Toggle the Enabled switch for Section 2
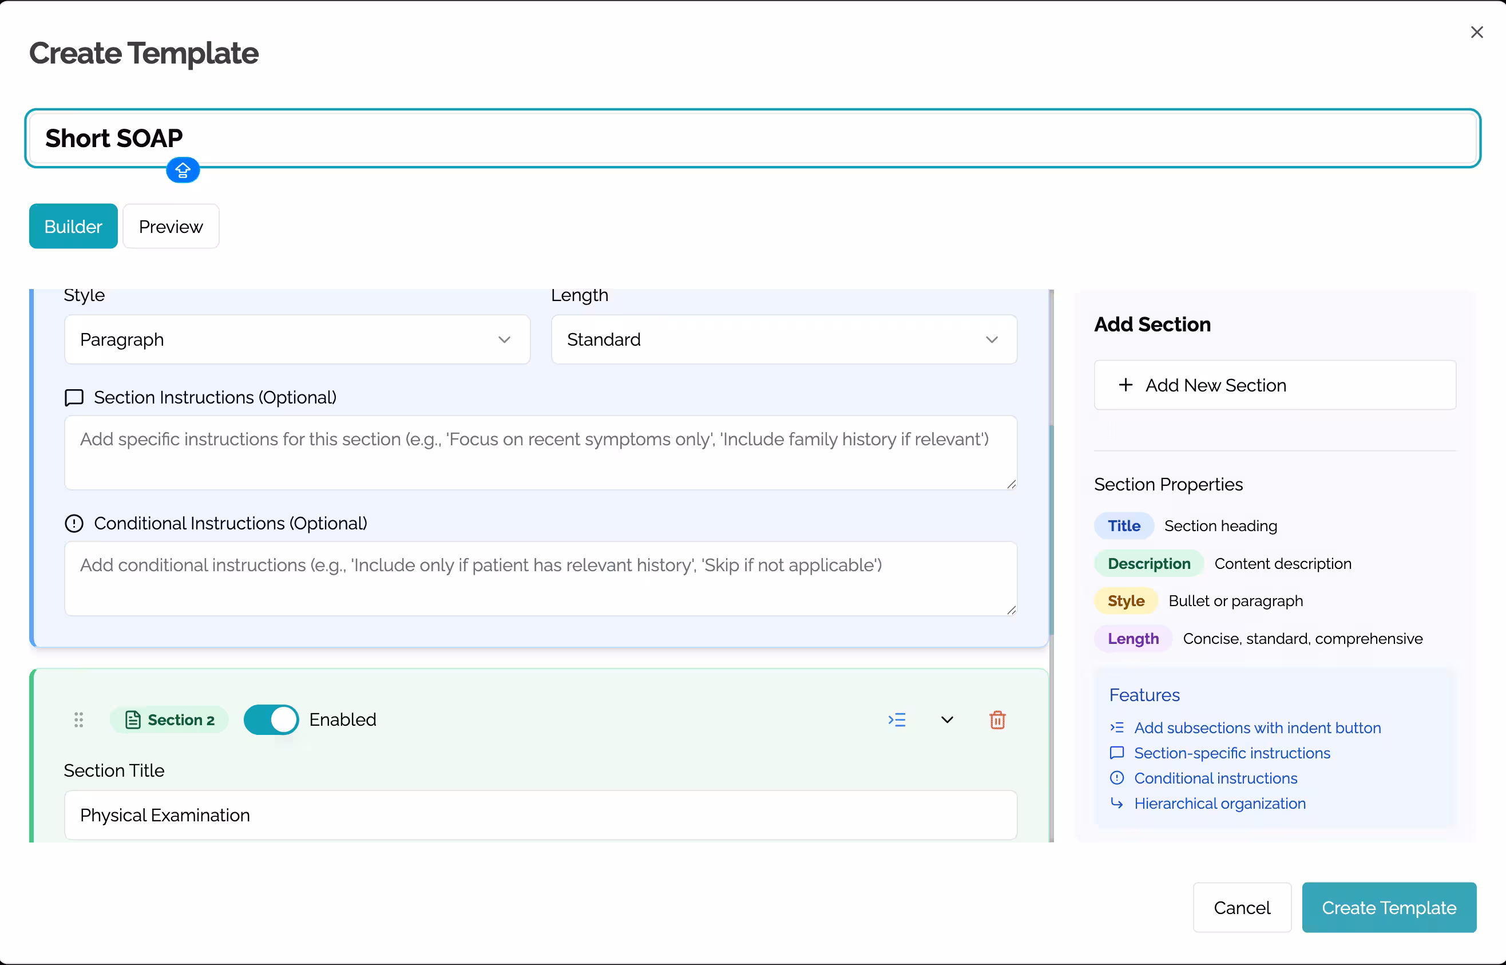 [x=271, y=720]
